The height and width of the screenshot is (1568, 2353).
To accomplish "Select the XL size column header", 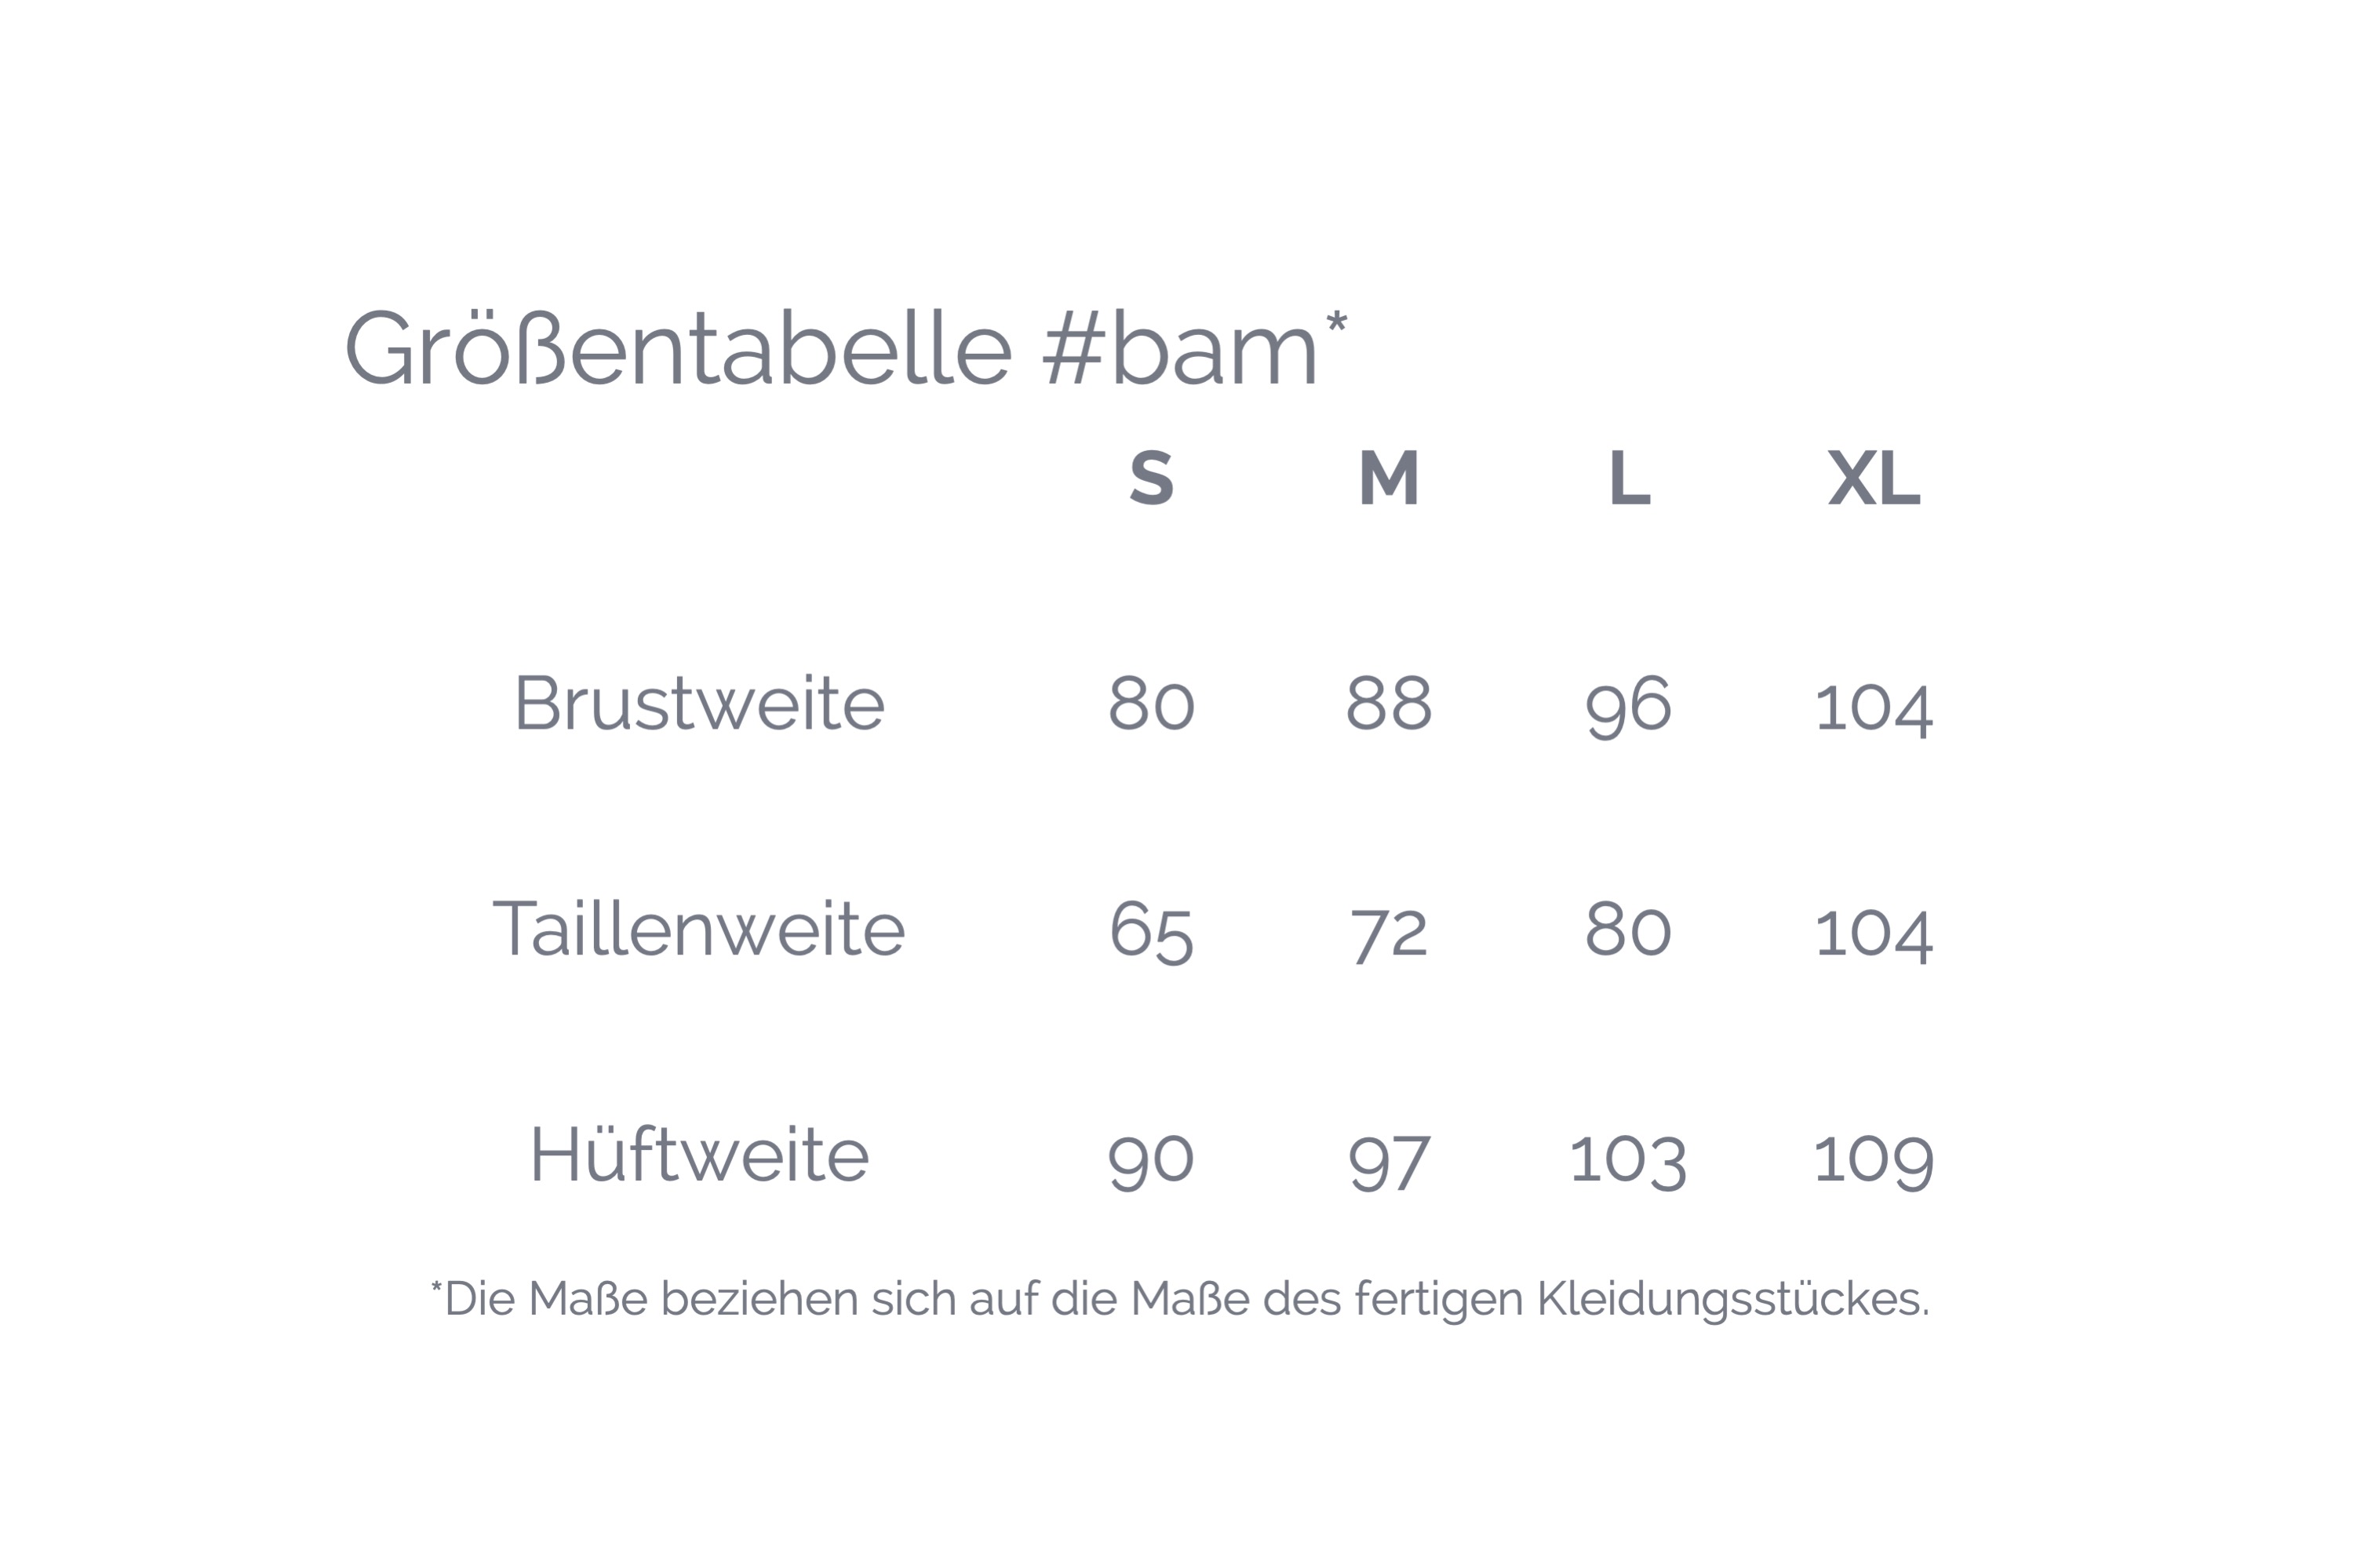I will coord(1873,478).
